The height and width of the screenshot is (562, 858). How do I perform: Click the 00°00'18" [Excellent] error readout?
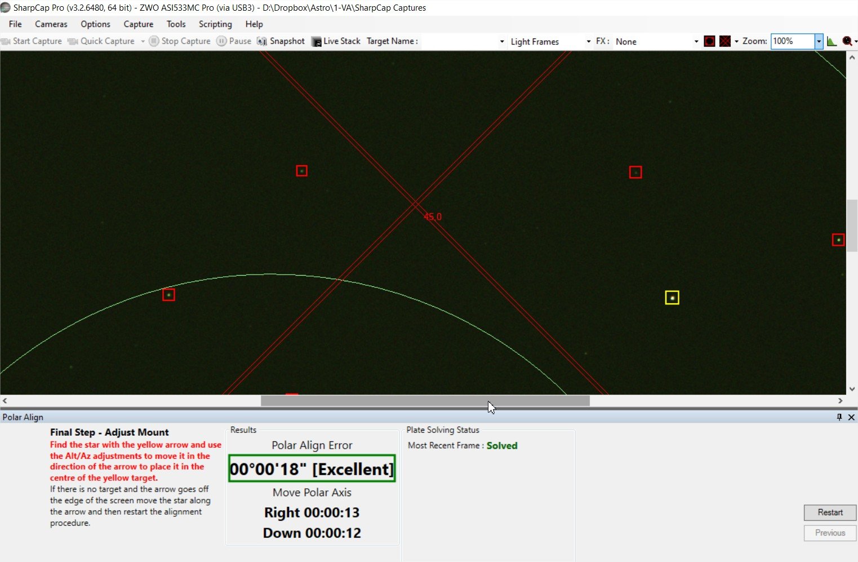[x=312, y=469]
